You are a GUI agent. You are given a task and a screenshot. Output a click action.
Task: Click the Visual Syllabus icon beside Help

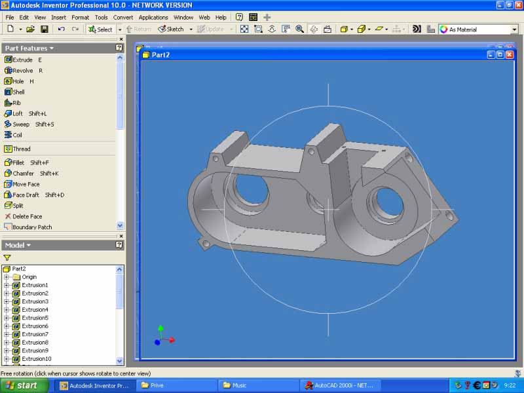[253, 17]
